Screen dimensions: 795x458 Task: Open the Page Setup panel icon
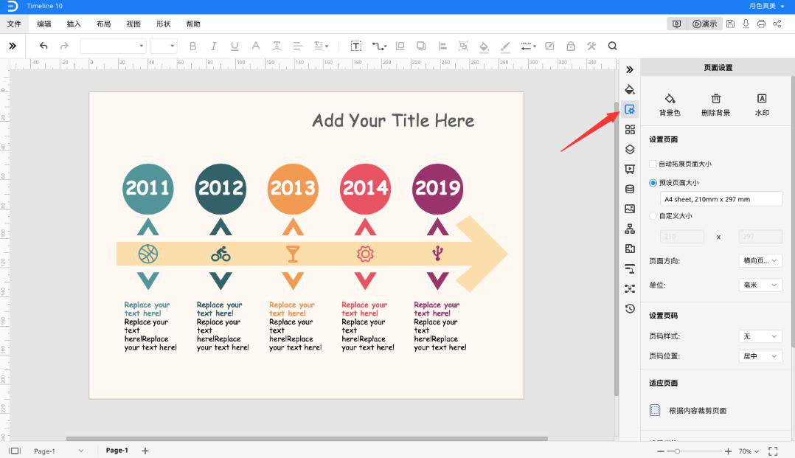click(x=630, y=109)
